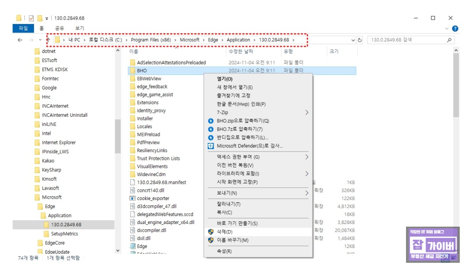This screenshot has width=472, height=275.
Task: Click navigation pane scroll down arrow
Action: (118, 251)
